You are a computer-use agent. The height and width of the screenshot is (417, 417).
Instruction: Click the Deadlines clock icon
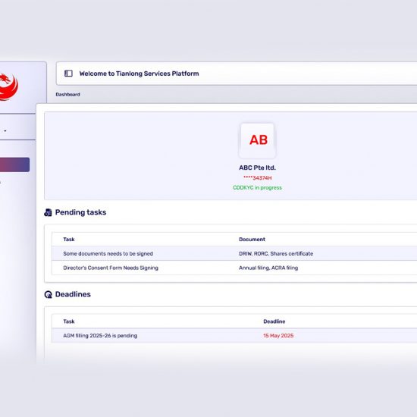click(48, 294)
